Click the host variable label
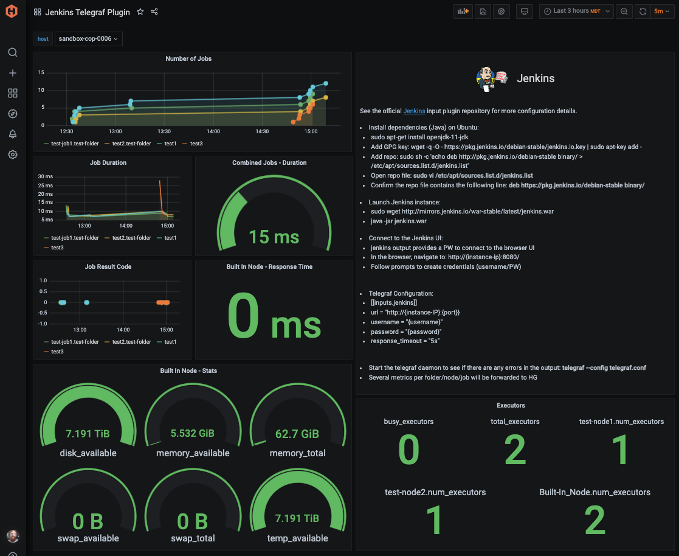The width and height of the screenshot is (679, 556). (x=43, y=38)
